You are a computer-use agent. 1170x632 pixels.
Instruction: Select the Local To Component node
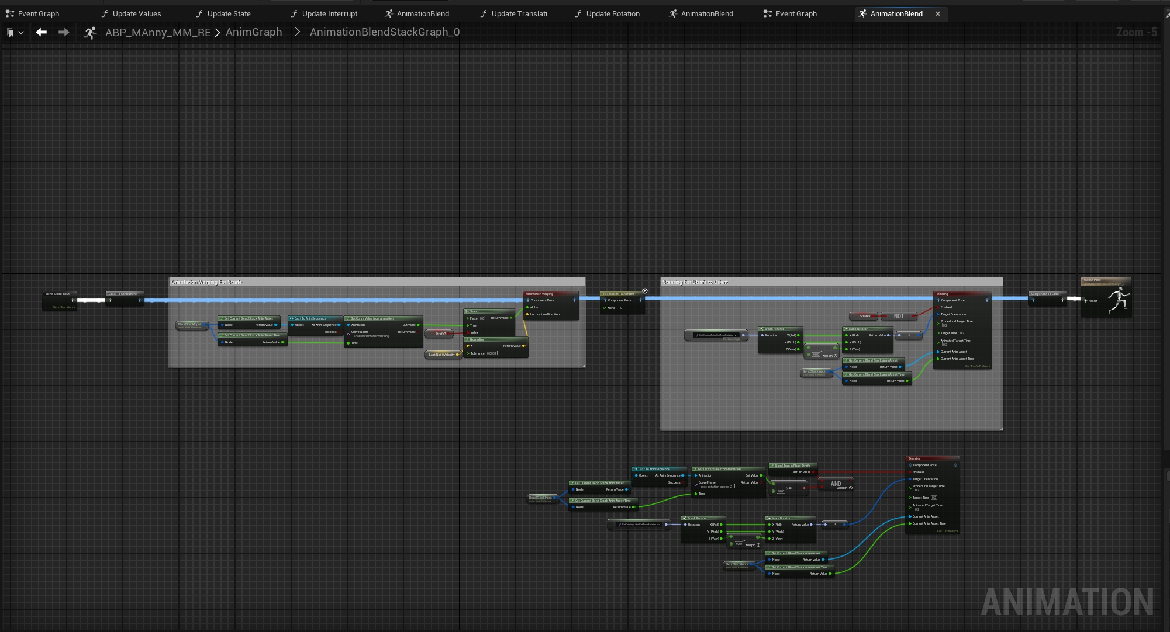tap(125, 298)
